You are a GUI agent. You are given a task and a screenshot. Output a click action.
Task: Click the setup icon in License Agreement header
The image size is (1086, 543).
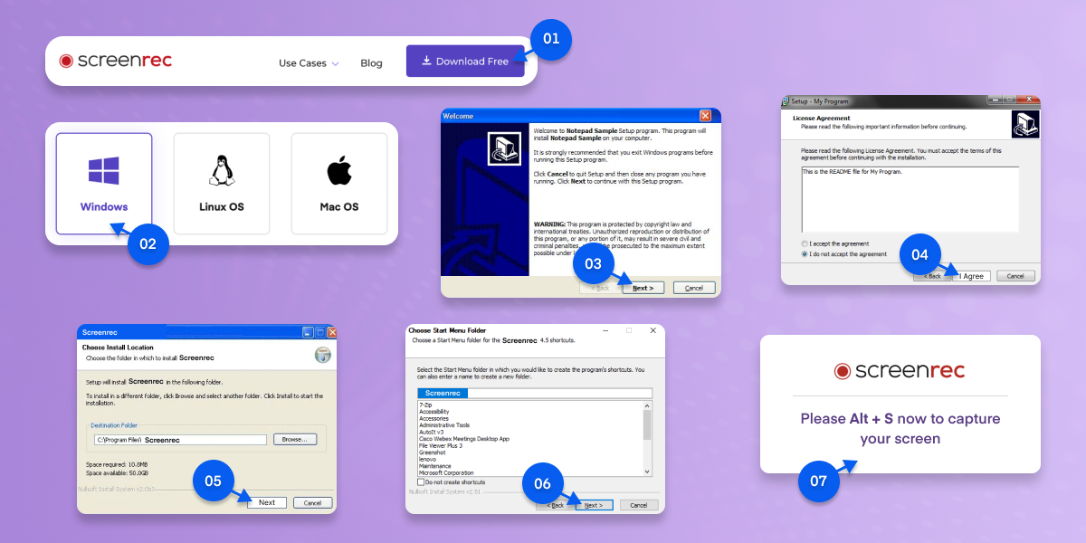coord(1025,124)
